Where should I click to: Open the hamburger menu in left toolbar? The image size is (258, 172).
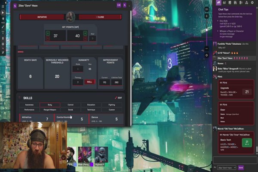click(x=3, y=6)
